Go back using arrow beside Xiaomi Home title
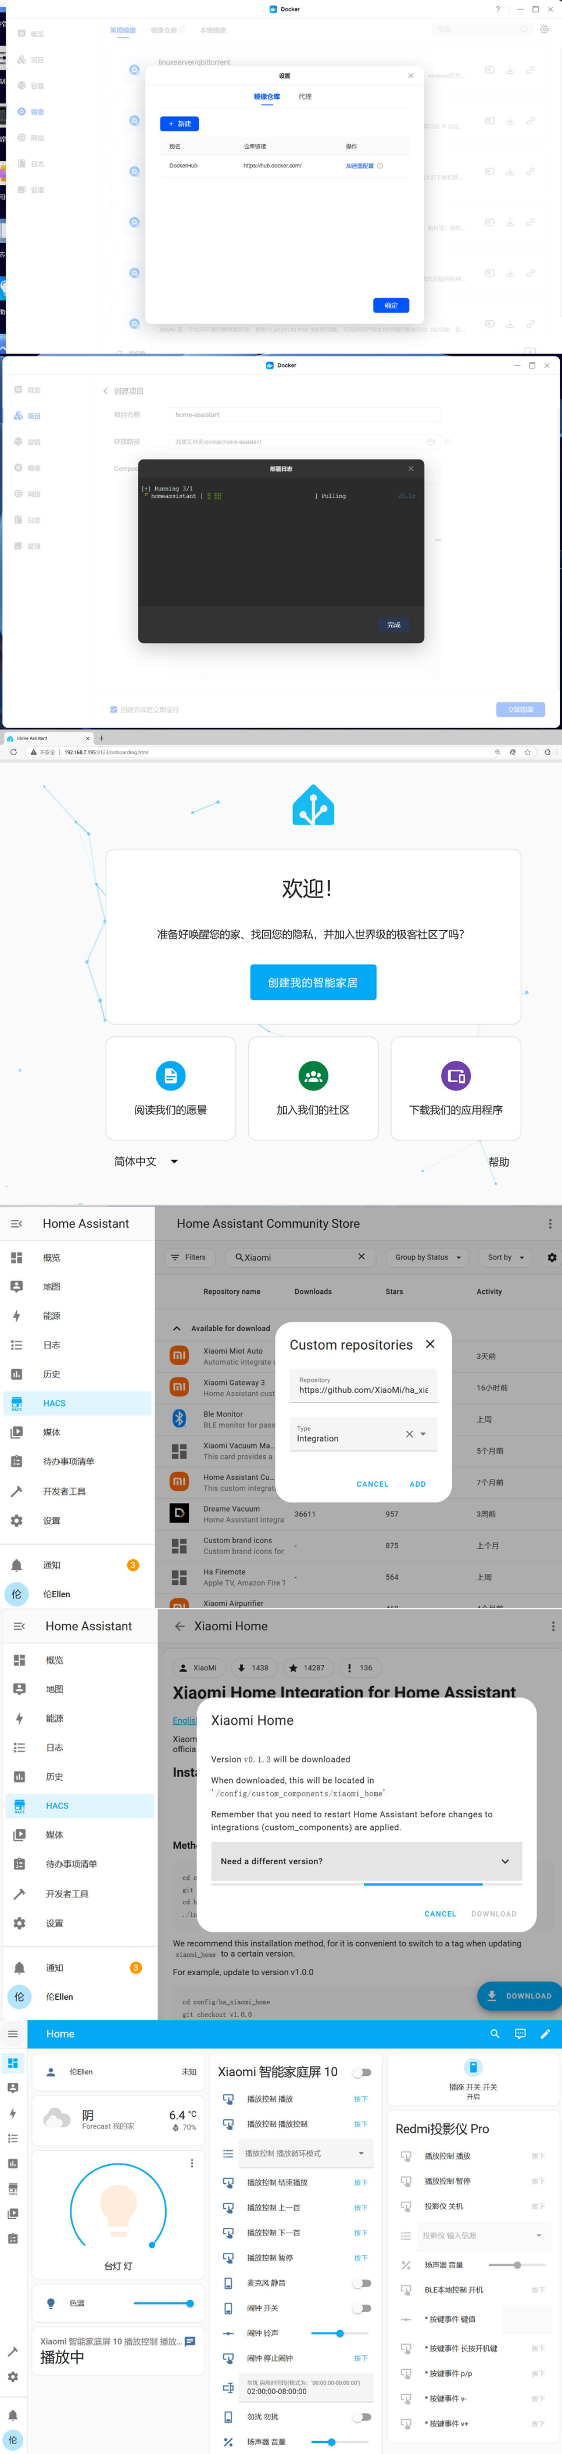 coord(179,1626)
